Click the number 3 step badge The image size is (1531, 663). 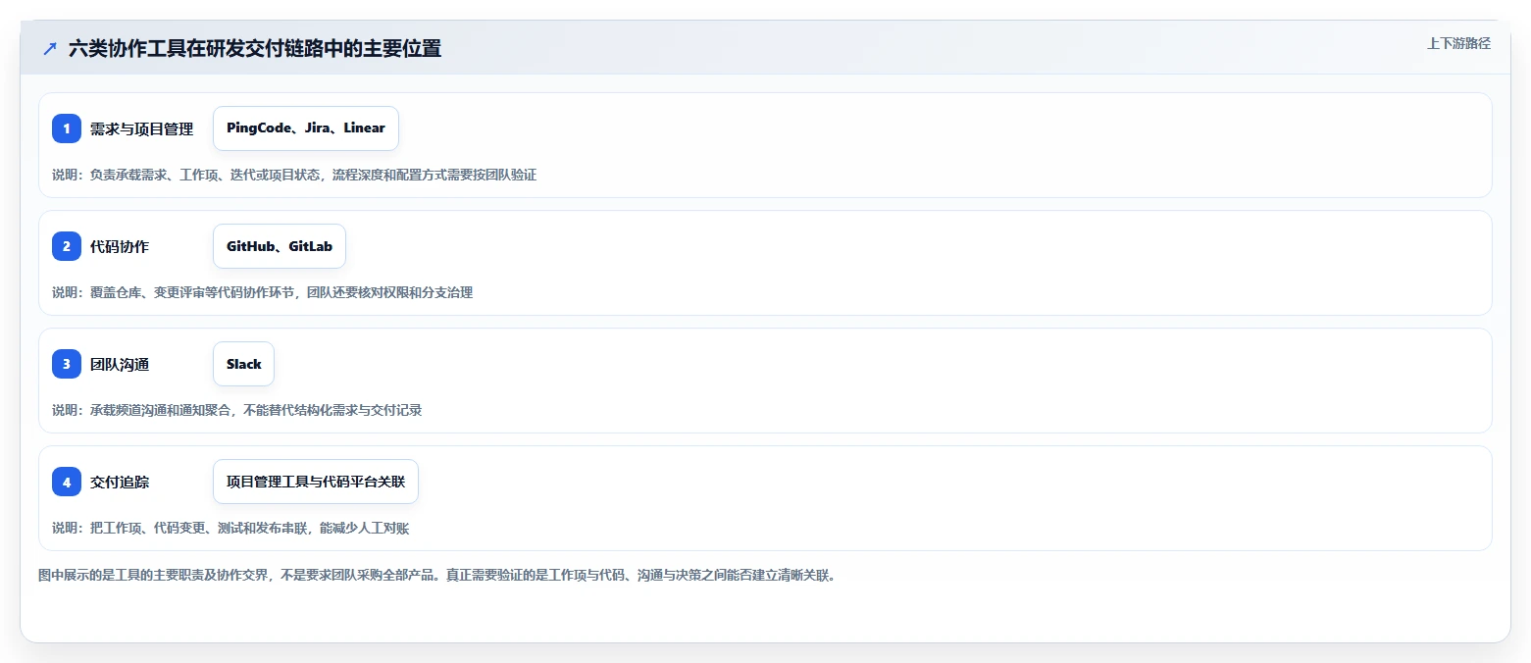point(67,364)
